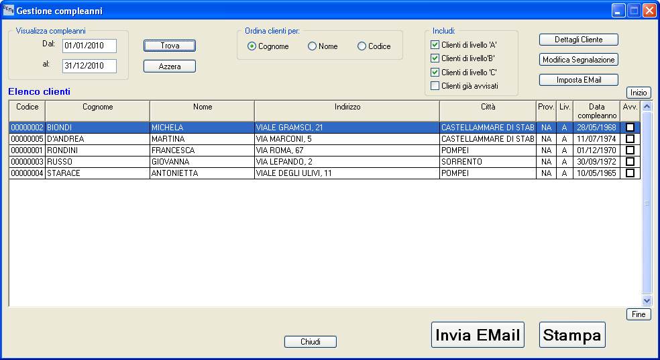This screenshot has width=660, height=360.
Task: Select the RONDINI surname cell
Action: point(98,150)
